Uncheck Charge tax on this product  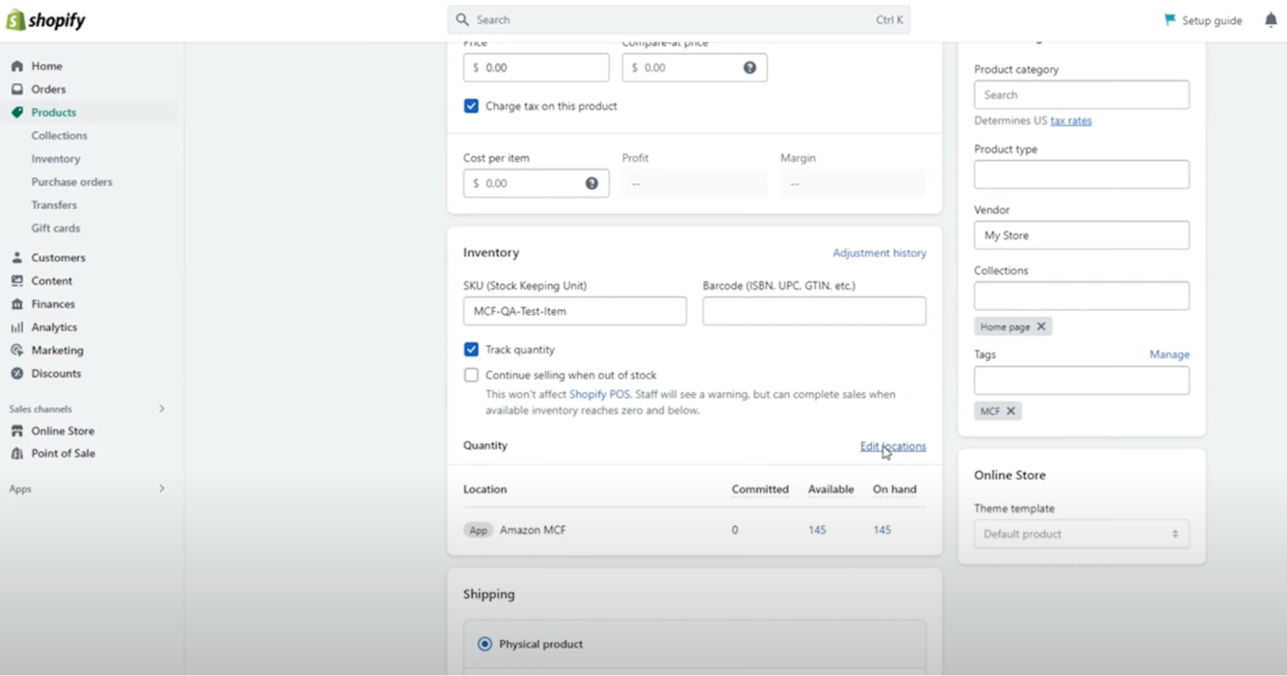471,106
